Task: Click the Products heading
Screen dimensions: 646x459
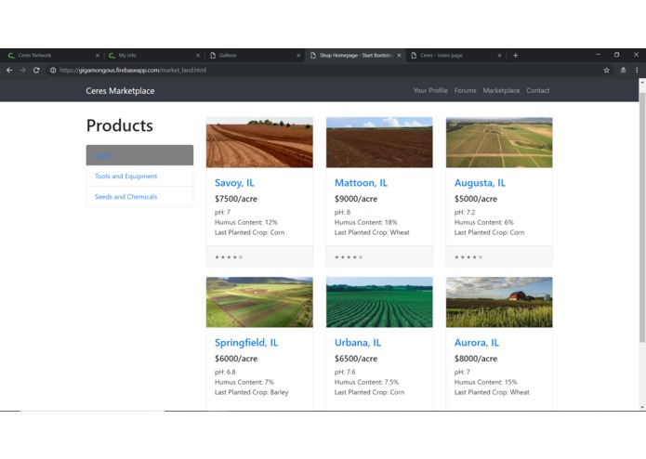Action: [x=120, y=125]
